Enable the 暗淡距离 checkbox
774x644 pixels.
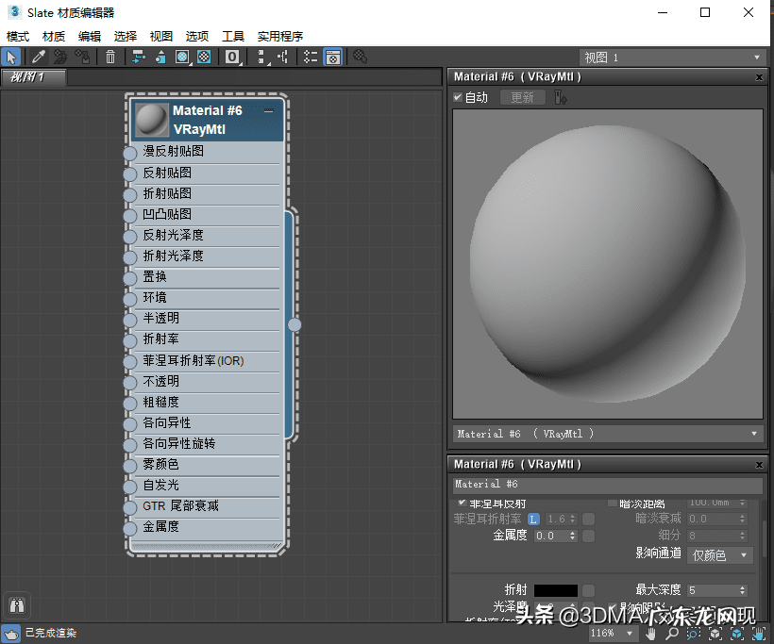[x=612, y=504]
